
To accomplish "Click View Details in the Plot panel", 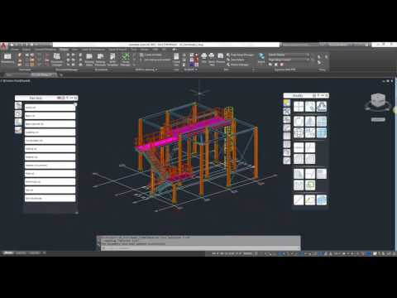I will tap(235, 60).
